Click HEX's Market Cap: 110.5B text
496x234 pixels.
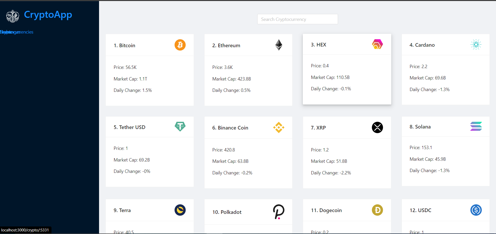coord(330,77)
